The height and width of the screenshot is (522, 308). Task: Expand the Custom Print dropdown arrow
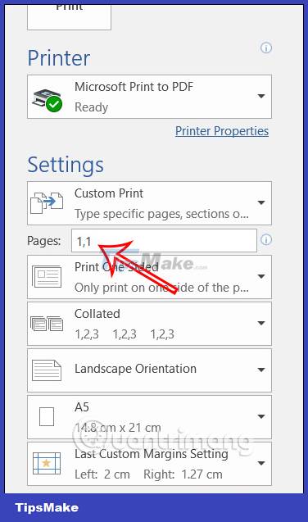click(x=261, y=202)
